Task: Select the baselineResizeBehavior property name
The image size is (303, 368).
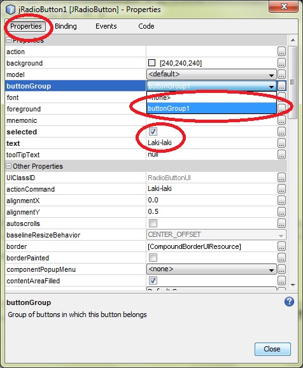Action: pos(43,235)
